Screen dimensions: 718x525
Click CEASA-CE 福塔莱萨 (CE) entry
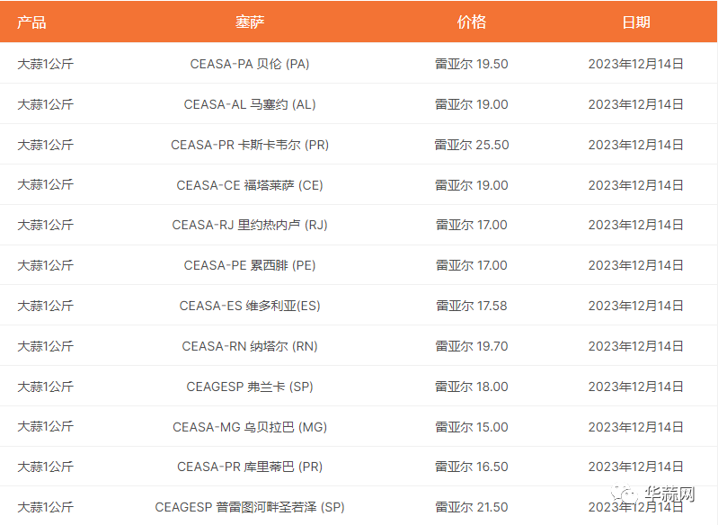click(x=250, y=185)
